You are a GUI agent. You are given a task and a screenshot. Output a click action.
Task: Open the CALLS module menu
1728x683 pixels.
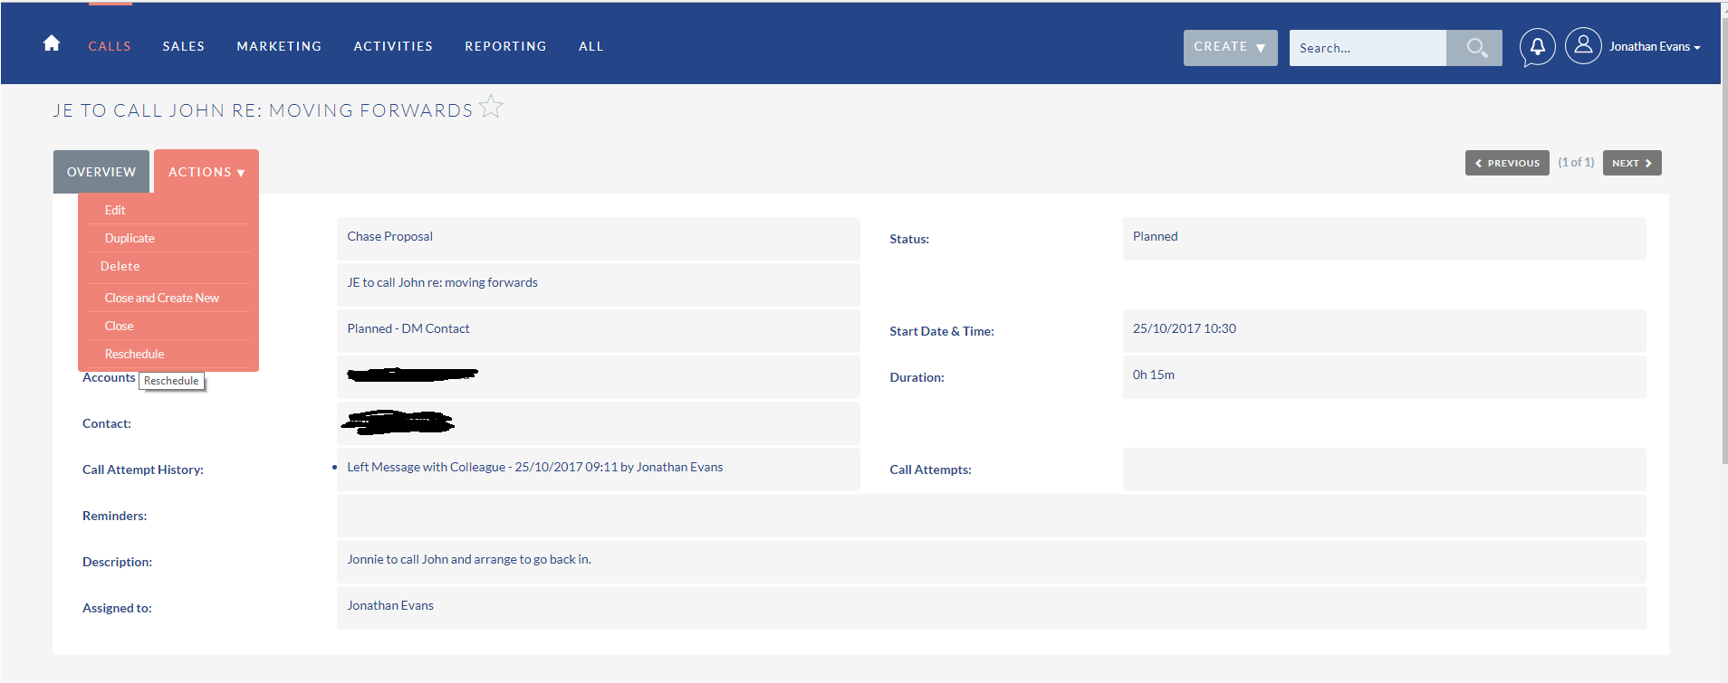click(110, 46)
